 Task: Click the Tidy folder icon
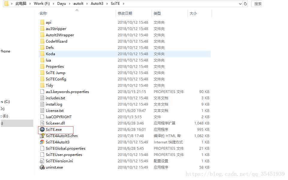coord(42,85)
